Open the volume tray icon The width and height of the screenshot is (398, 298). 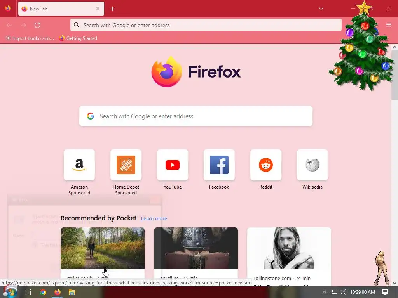pyautogui.click(x=343, y=292)
